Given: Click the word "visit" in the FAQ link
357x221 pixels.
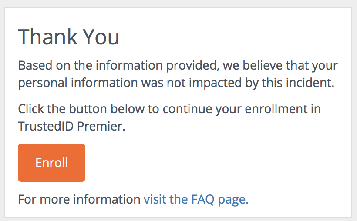Looking at the screenshot, I should tap(155, 199).
